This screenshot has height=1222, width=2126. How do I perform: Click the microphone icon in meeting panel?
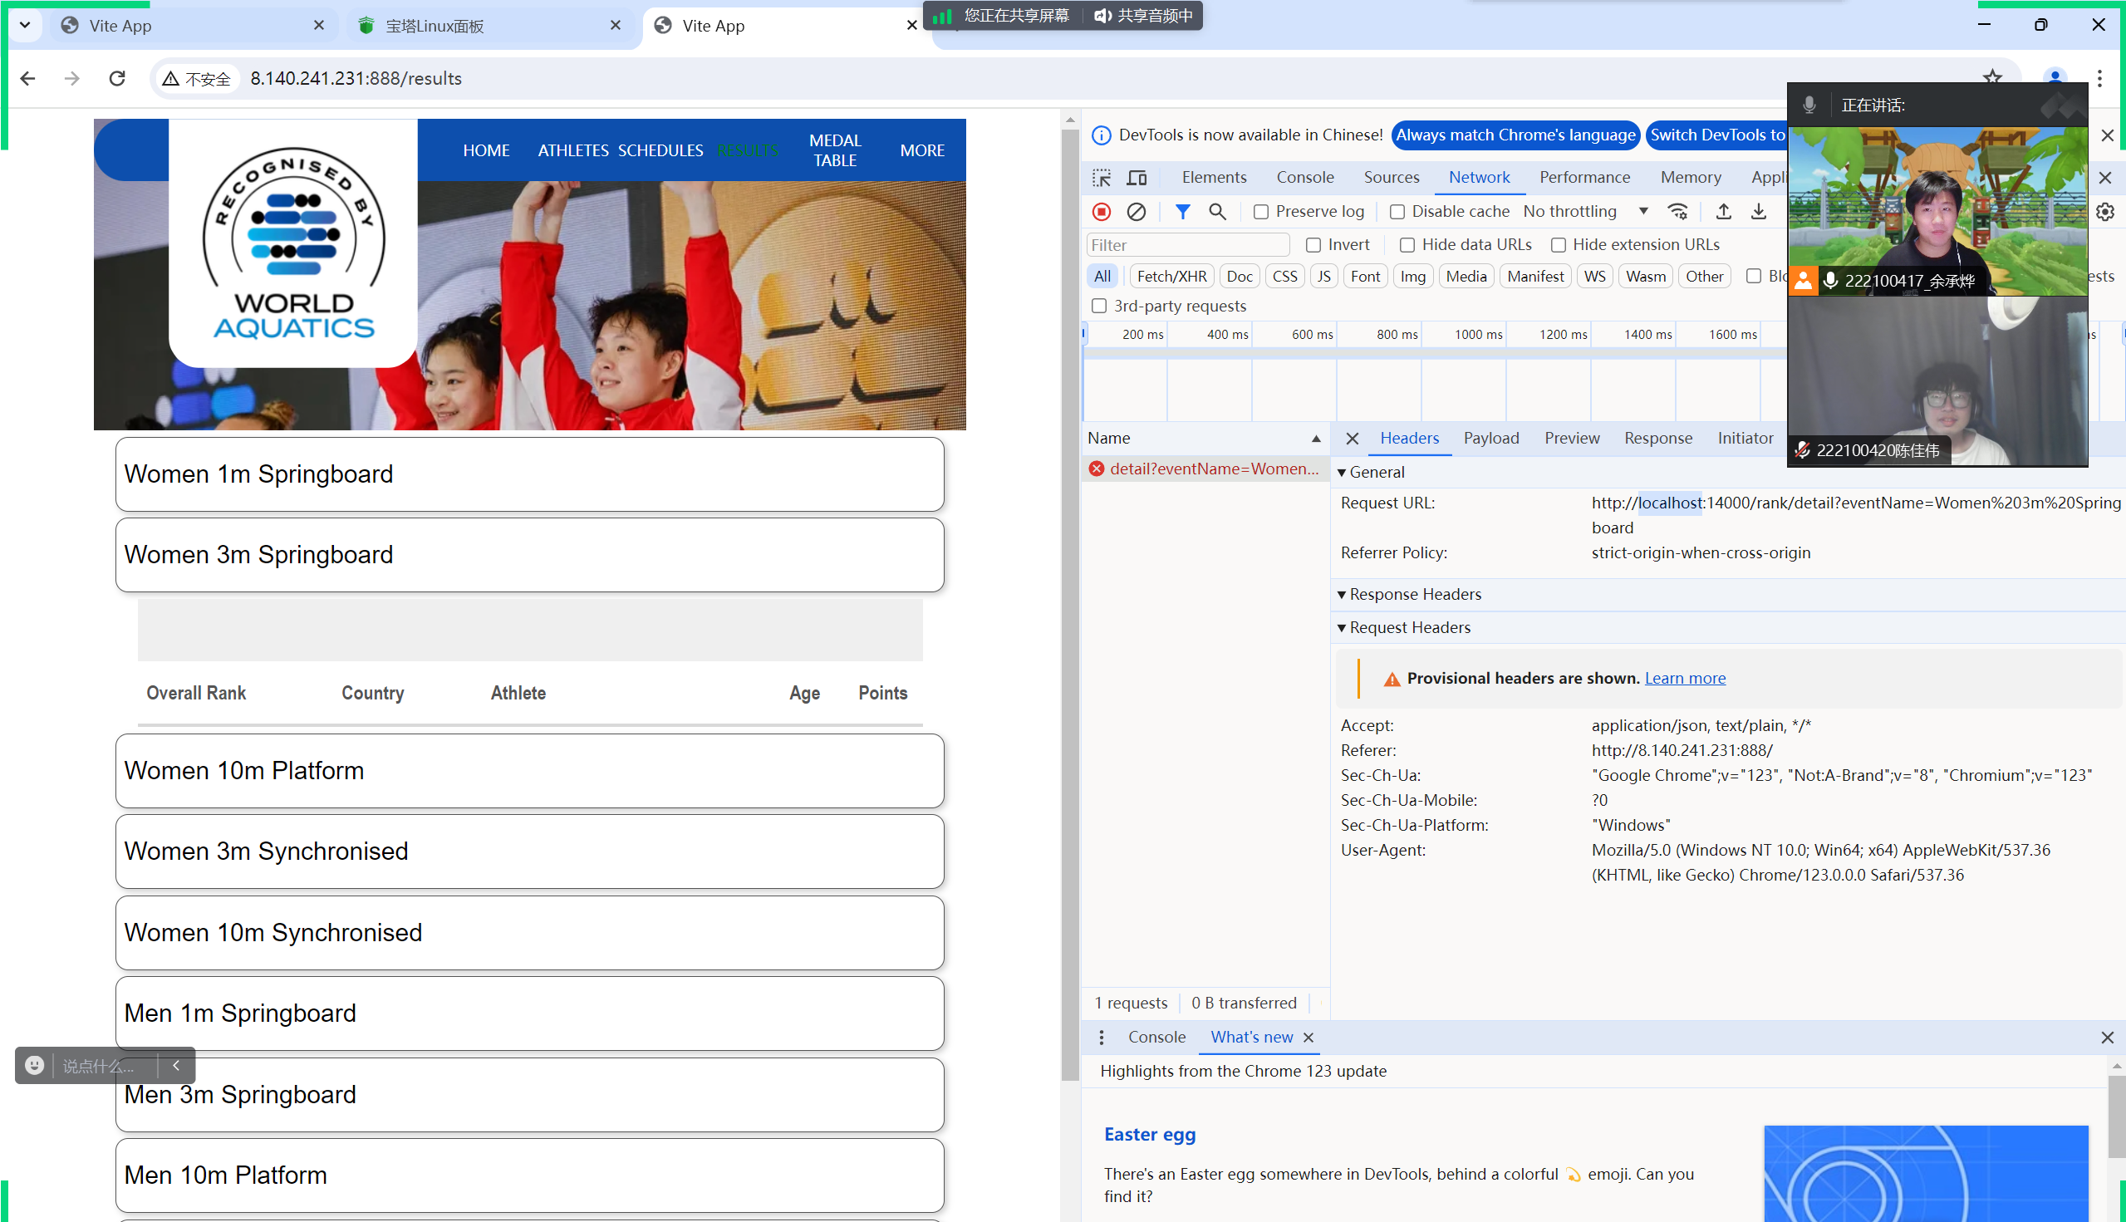coord(1809,105)
